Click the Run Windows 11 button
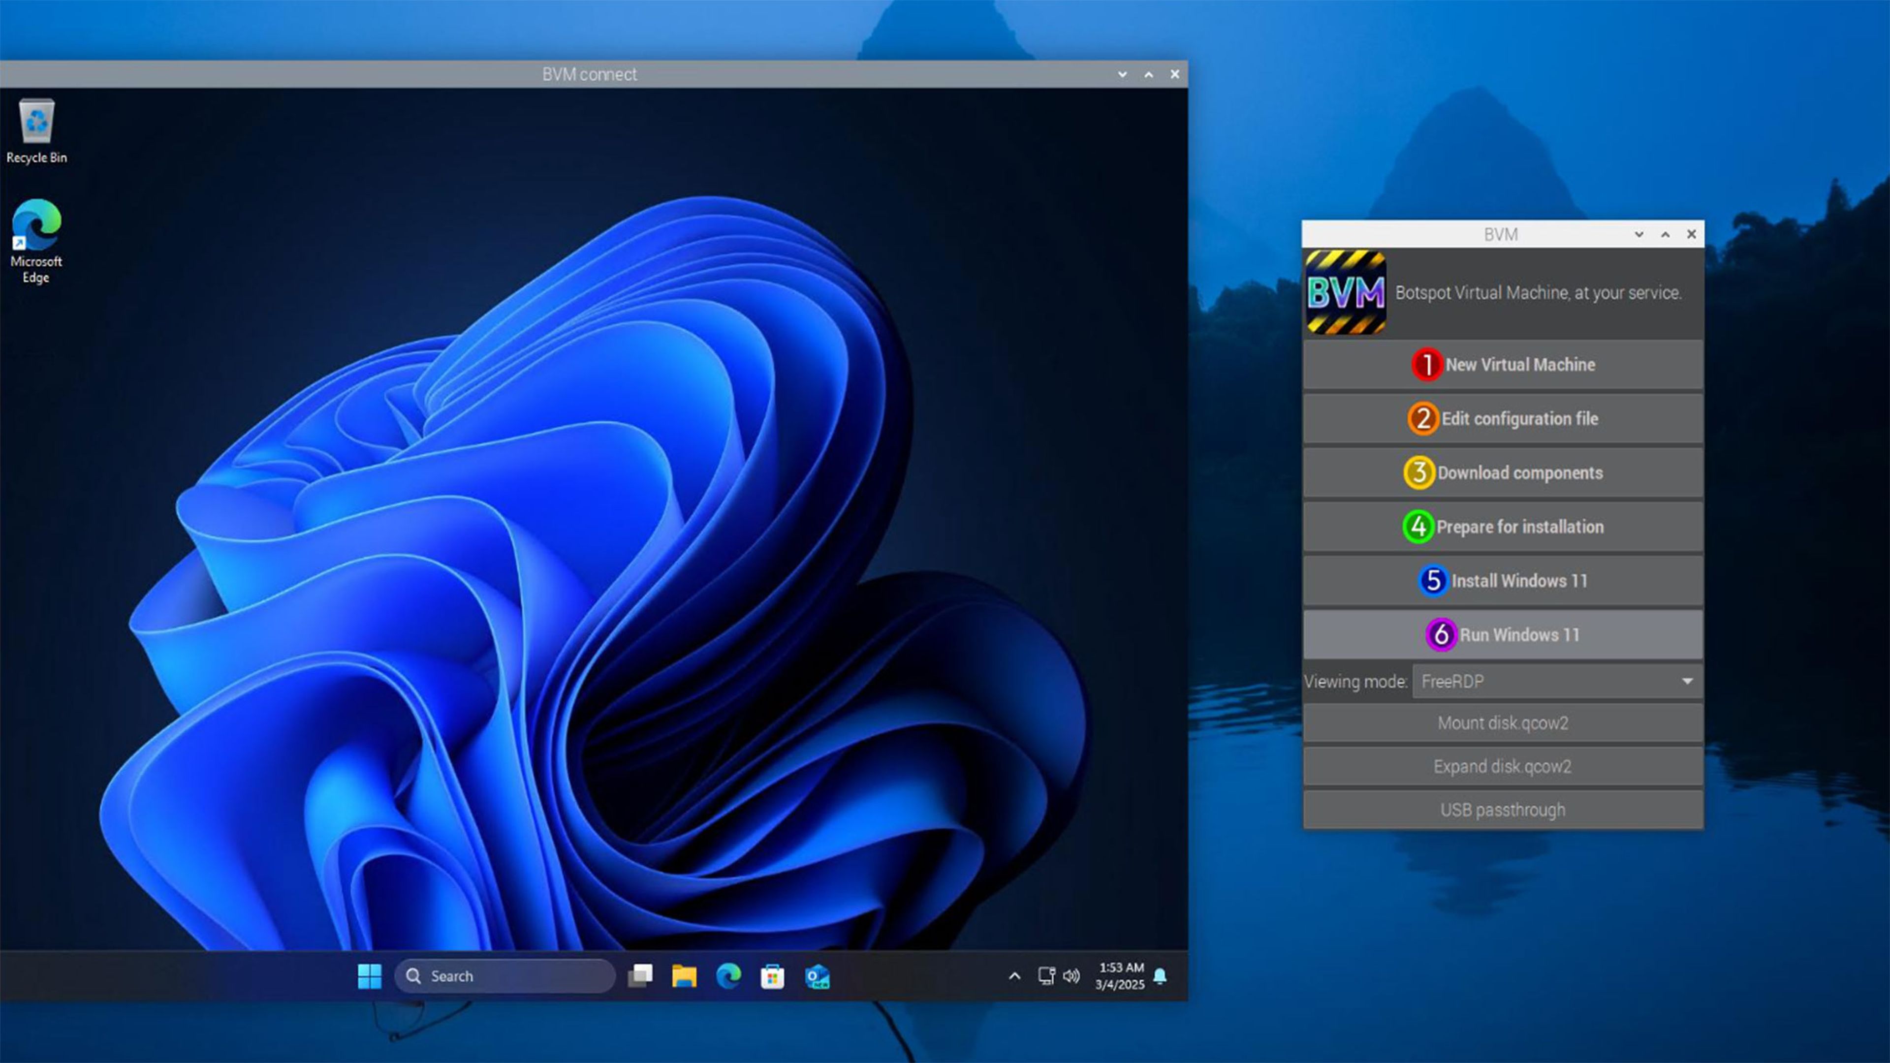The width and height of the screenshot is (1890, 1063). (x=1503, y=635)
